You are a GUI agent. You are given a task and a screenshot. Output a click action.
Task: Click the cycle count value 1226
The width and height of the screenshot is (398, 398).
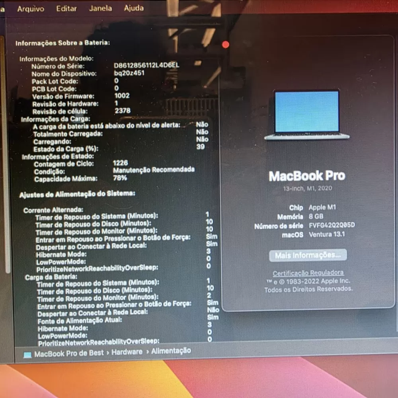120,163
